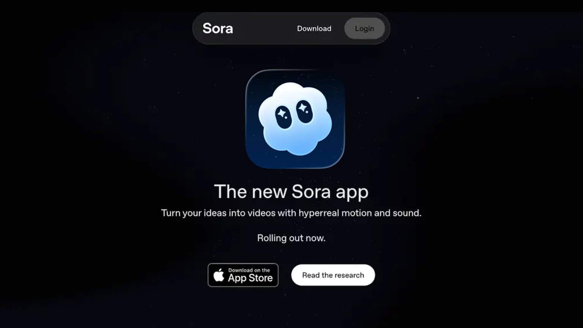Click the Sora logo in the navigation bar
The width and height of the screenshot is (583, 328).
click(217, 28)
